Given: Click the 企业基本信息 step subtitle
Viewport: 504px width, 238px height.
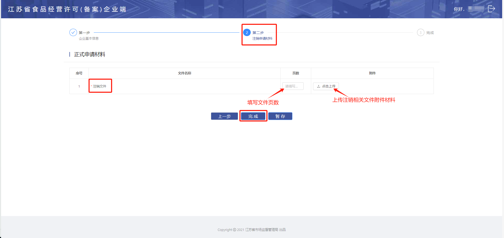Looking at the screenshot, I should coord(89,38).
